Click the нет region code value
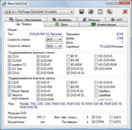 (43, 122)
